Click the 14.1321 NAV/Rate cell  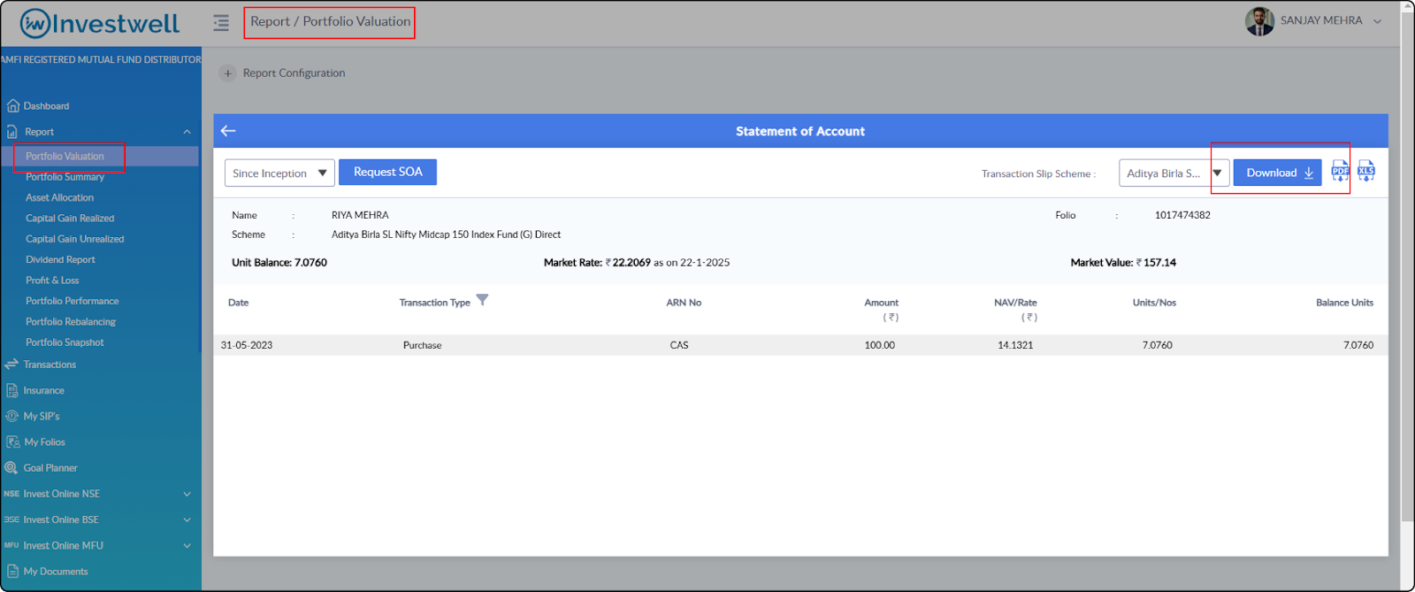point(1015,345)
